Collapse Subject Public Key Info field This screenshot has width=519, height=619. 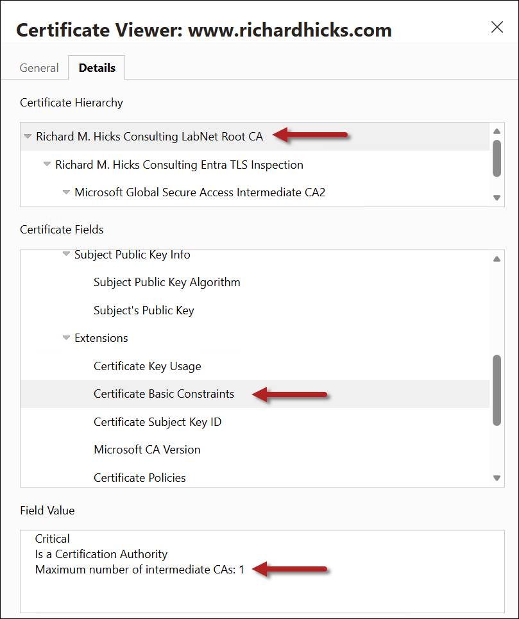66,254
